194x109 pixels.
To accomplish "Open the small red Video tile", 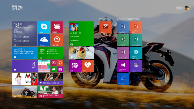I will click(54, 63).
